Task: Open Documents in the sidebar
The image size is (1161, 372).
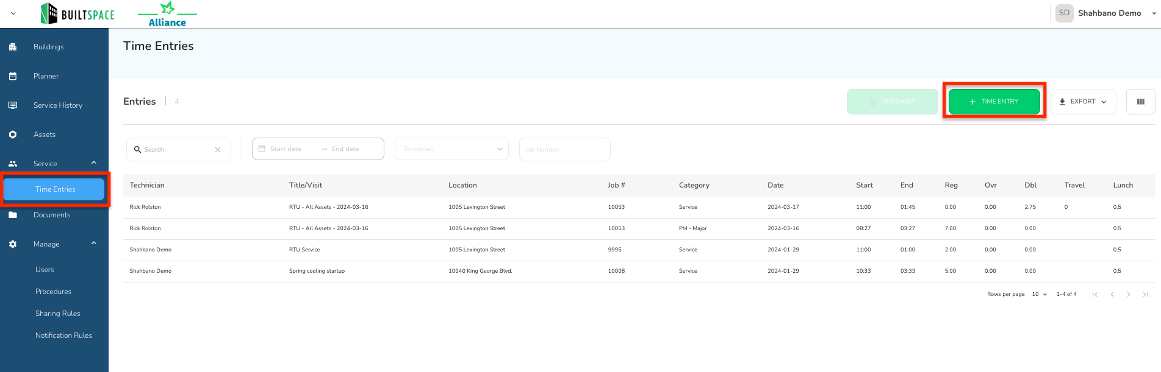Action: click(52, 215)
